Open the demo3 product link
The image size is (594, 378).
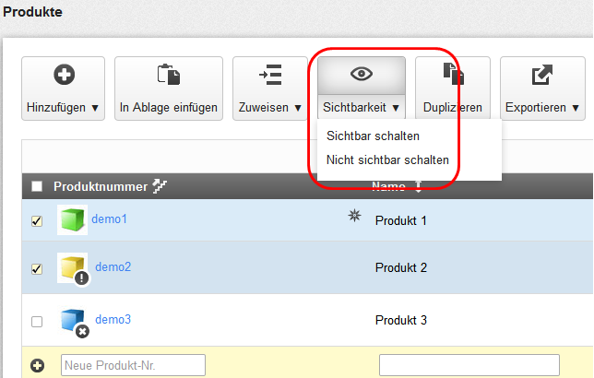pos(113,320)
